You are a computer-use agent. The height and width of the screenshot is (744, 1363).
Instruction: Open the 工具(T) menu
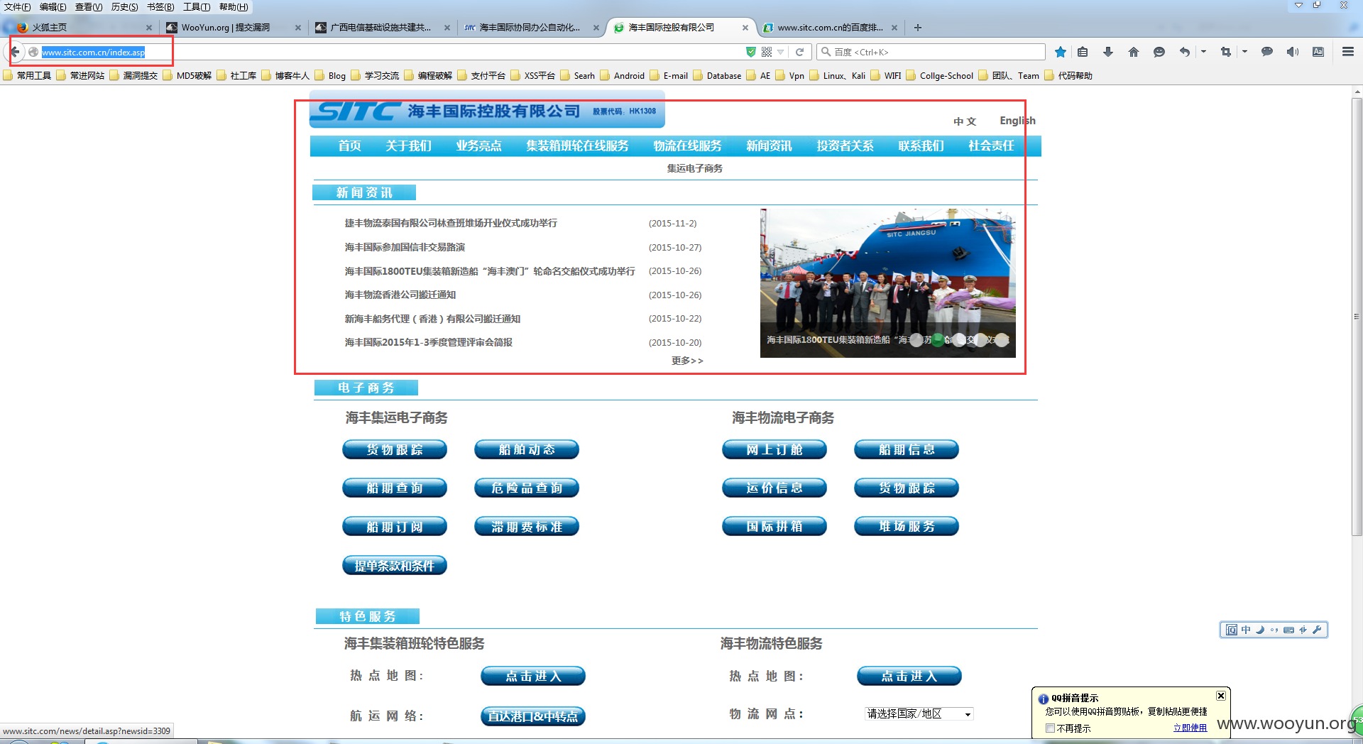(x=197, y=7)
